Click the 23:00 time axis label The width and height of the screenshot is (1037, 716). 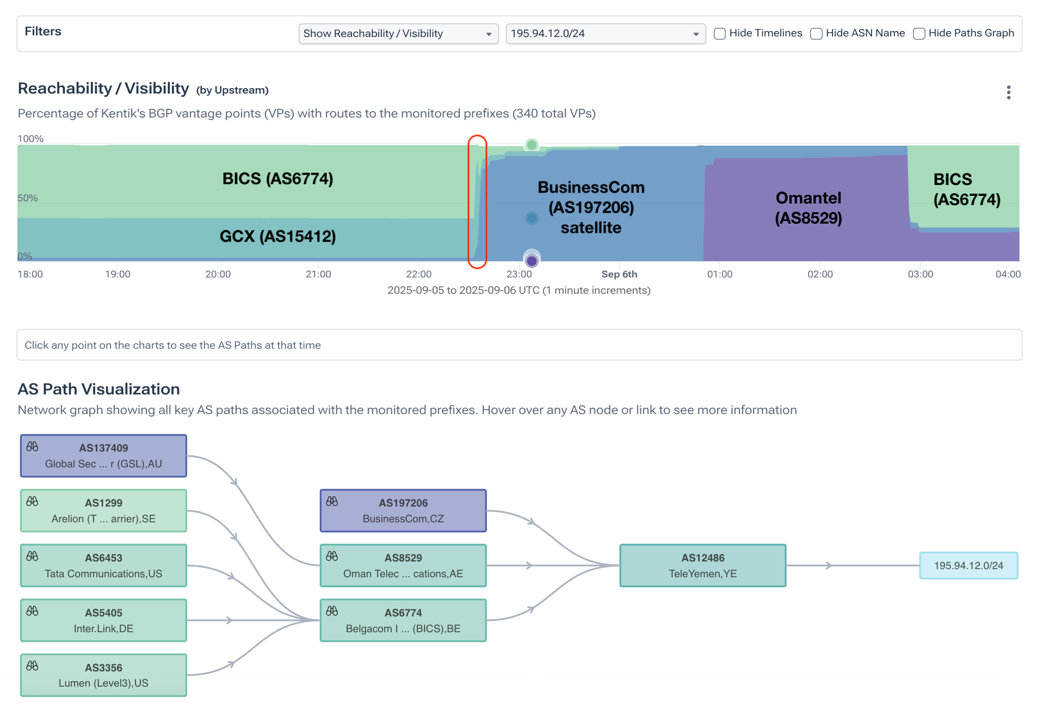519,274
